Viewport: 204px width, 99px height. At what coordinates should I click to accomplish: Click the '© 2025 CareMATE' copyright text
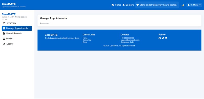click(119, 46)
